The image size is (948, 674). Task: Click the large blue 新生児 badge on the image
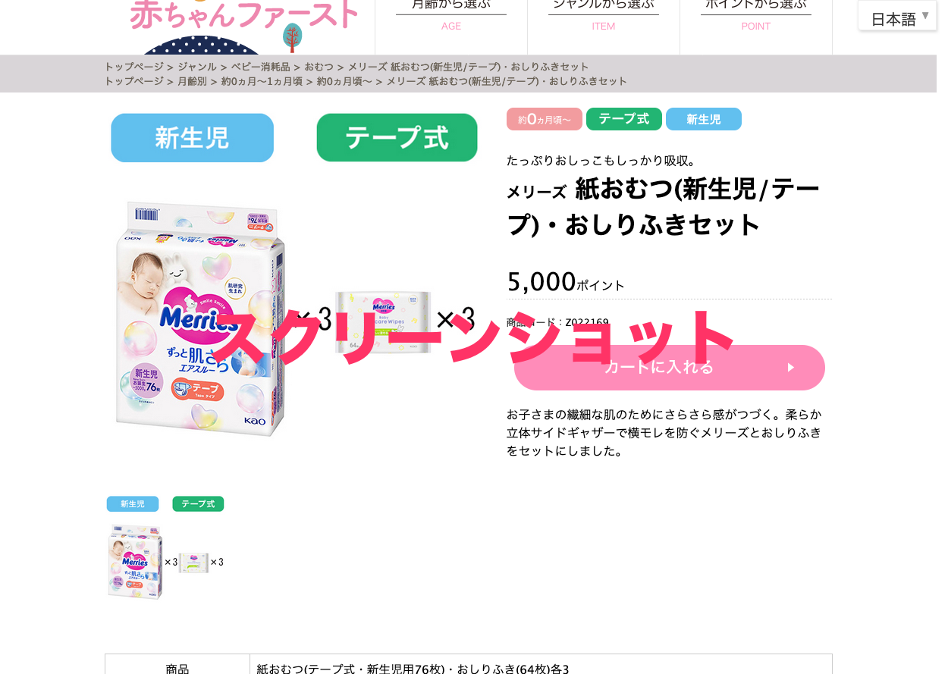(193, 137)
